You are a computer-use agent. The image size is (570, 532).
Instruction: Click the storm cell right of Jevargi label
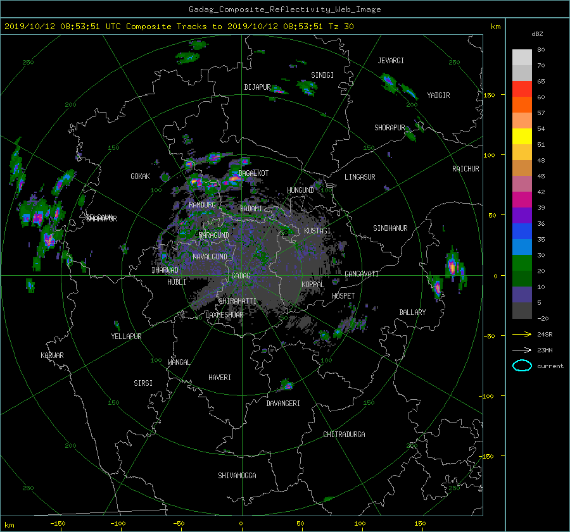pos(388,82)
